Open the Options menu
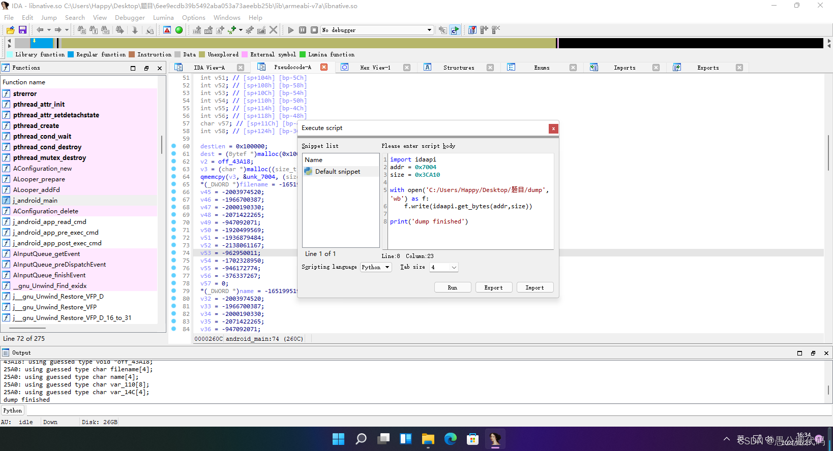 pyautogui.click(x=194, y=17)
